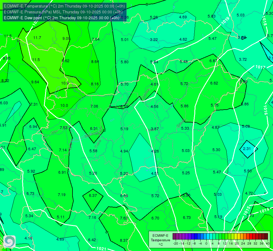The height and width of the screenshot is (251, 273).
Task: Click the 6.70 temperature value
Action: (155, 218)
